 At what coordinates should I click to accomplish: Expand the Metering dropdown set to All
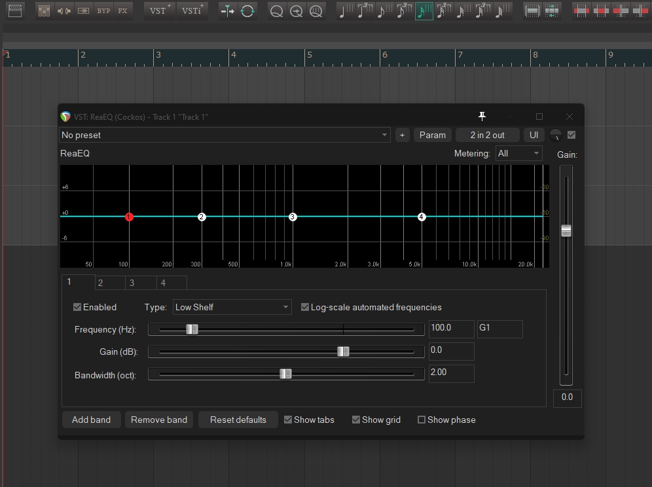tap(518, 153)
